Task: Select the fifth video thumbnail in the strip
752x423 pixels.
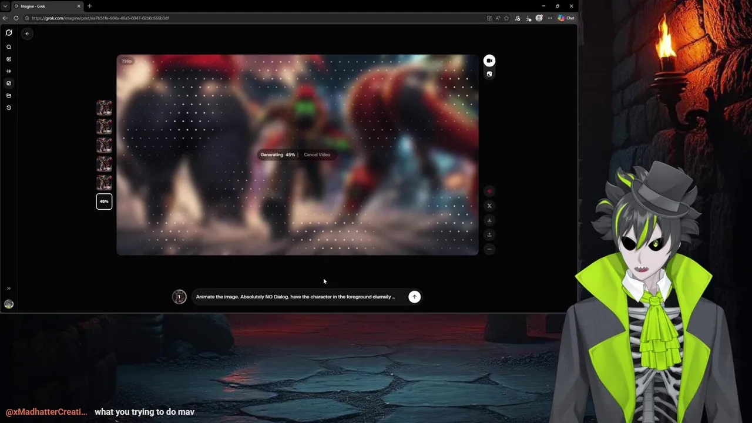Action: (x=104, y=183)
